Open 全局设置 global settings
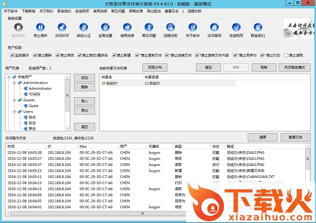316x223 pixels. pyautogui.click(x=105, y=28)
